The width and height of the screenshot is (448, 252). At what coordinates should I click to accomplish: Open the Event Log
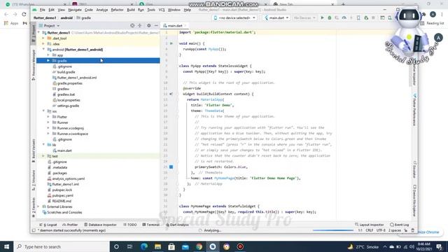coord(400,225)
